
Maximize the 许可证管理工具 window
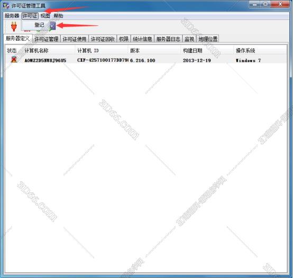point(265,4)
